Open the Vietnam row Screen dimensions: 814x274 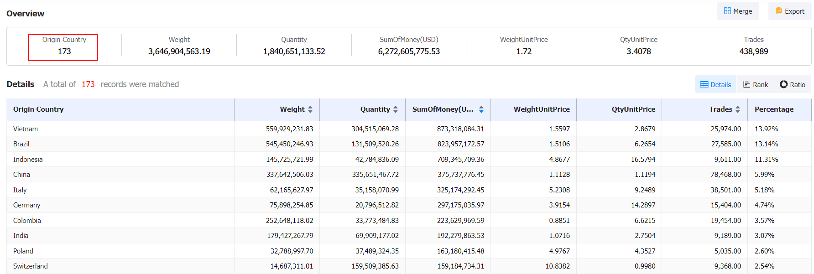tap(409, 129)
